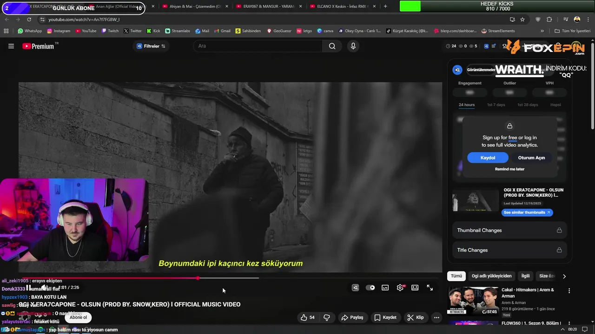Select the 1st 28 days analytics tab

point(528,105)
